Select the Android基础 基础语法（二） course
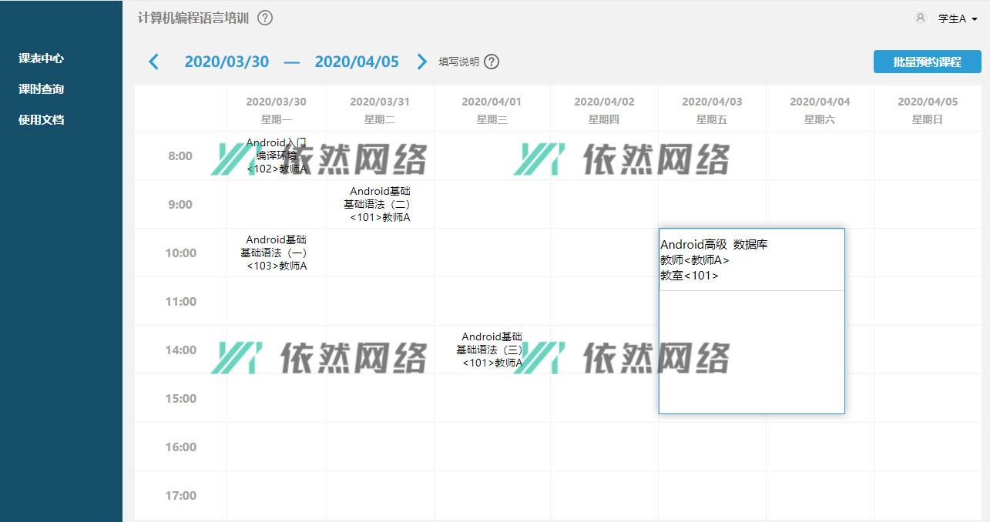 coord(380,204)
